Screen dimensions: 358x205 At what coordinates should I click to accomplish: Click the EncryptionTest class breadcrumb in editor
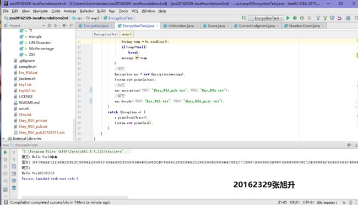pyautogui.click(x=106, y=34)
